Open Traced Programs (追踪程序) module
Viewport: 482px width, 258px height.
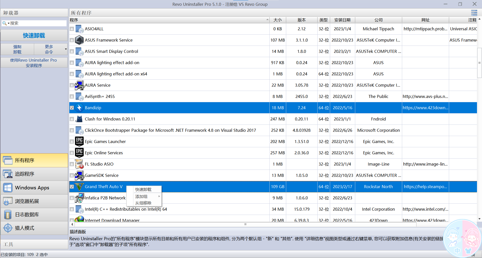34,174
